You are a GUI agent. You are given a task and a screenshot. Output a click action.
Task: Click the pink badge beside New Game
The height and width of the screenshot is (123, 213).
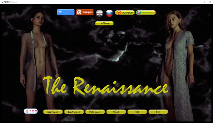(31, 111)
